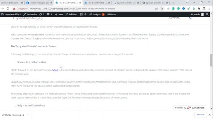Open the WordPress admin bar search icon
Image resolution: width=213 pixels, height=119 pixels.
[207, 14]
